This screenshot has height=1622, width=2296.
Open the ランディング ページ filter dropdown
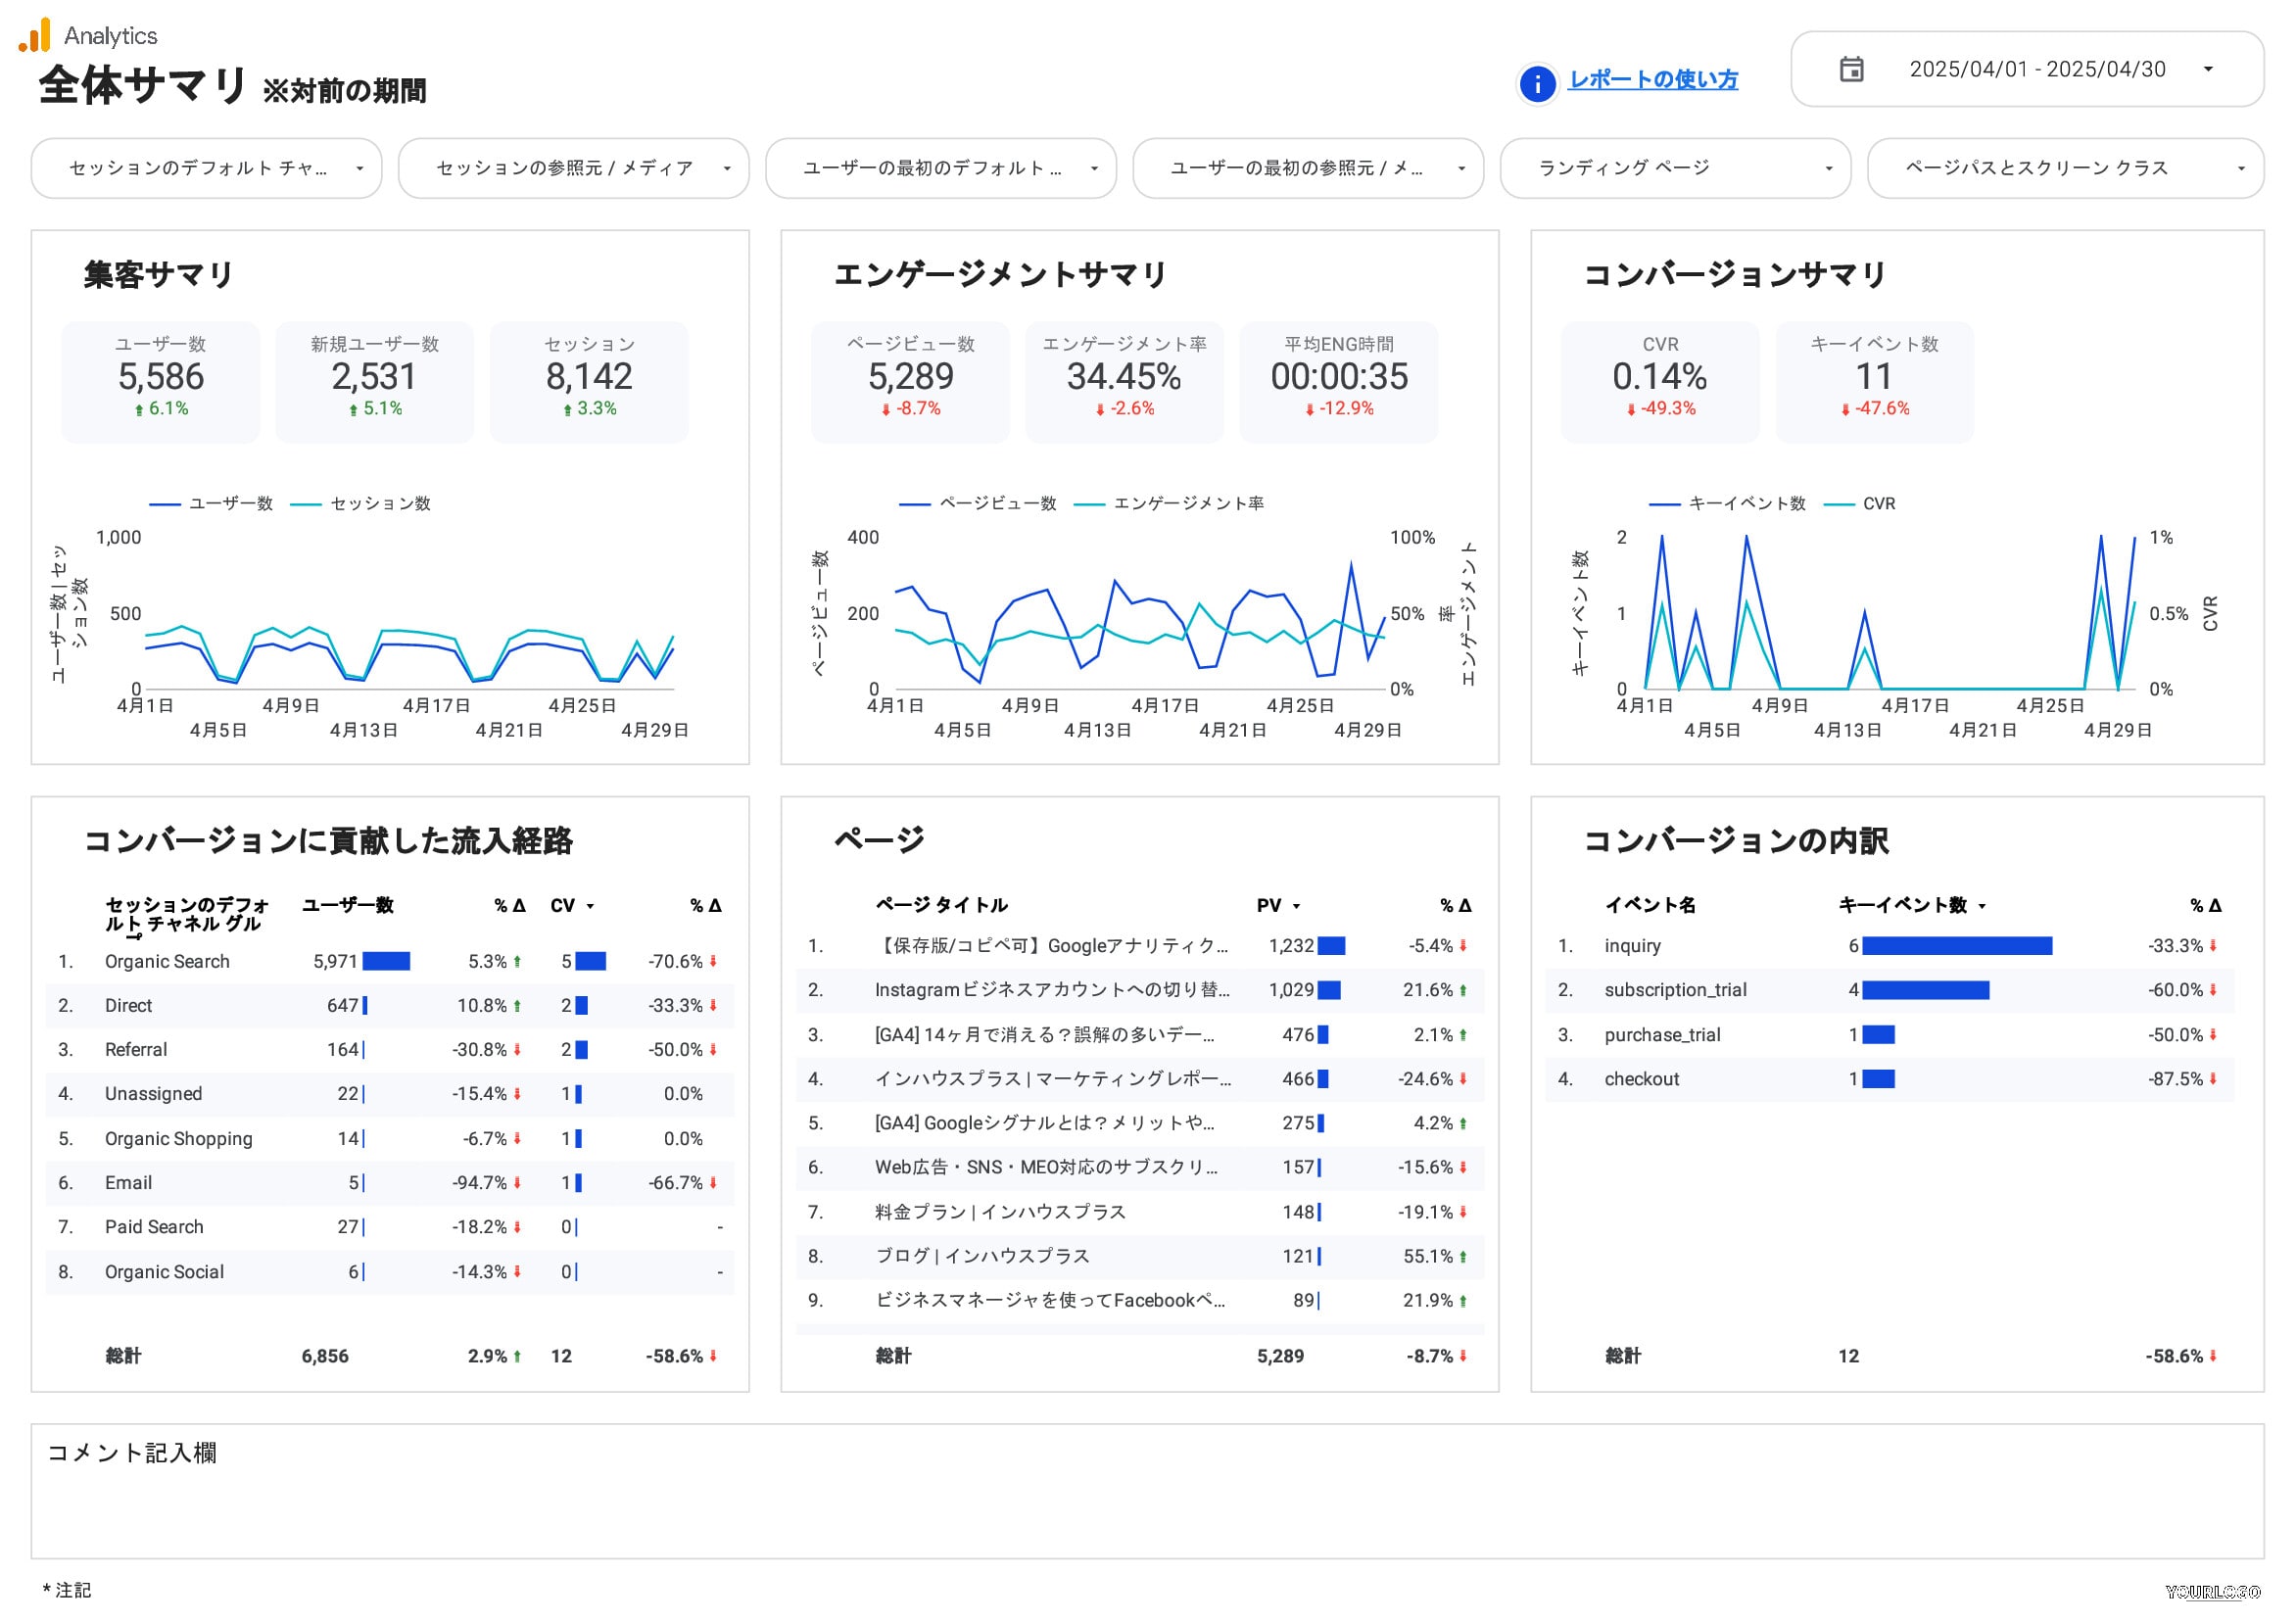coord(1675,168)
